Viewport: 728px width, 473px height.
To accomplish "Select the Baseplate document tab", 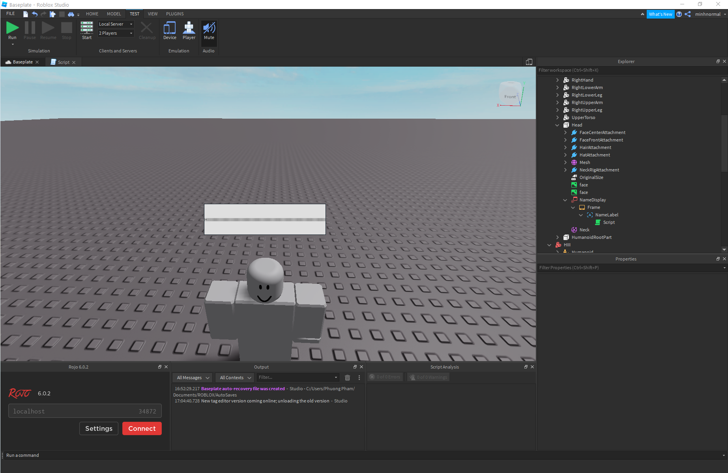I will pos(22,62).
